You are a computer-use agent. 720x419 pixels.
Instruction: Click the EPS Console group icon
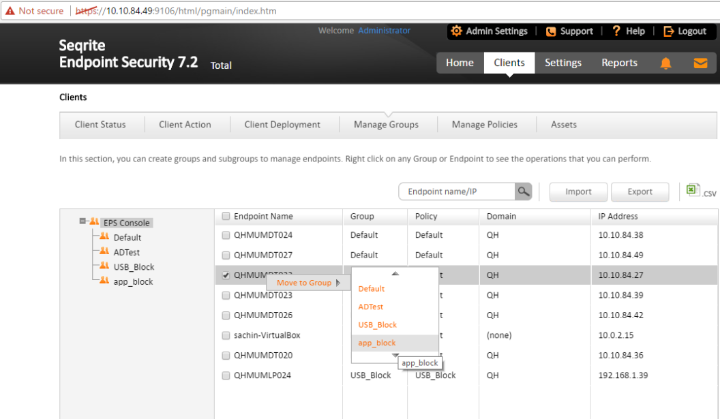(94, 221)
